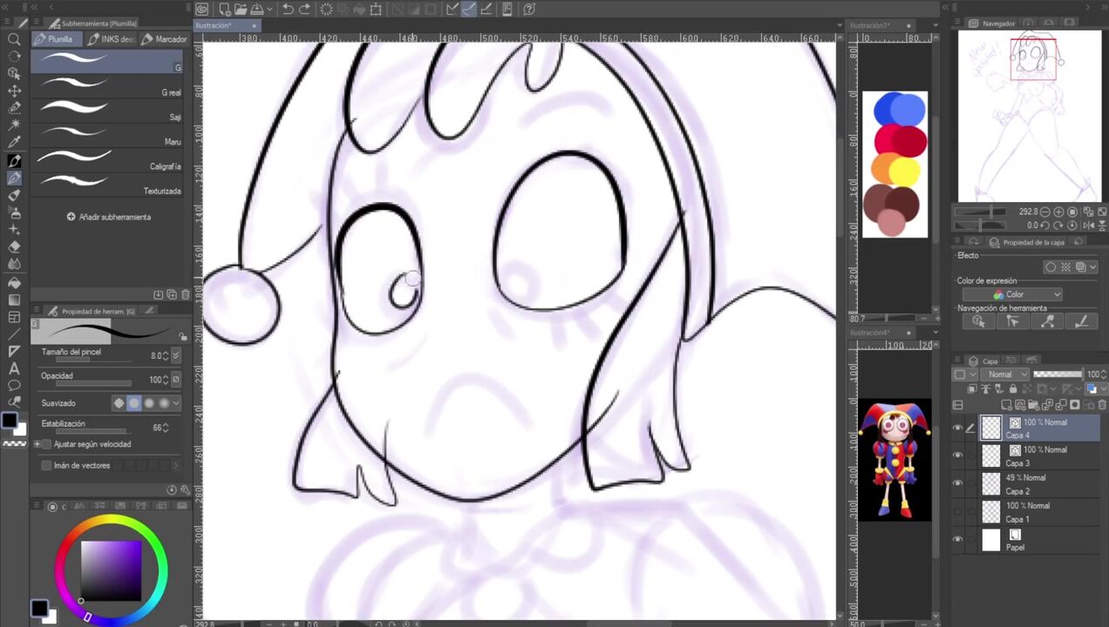
Task: Switch to the Marcador subtool tab
Action: 165,39
